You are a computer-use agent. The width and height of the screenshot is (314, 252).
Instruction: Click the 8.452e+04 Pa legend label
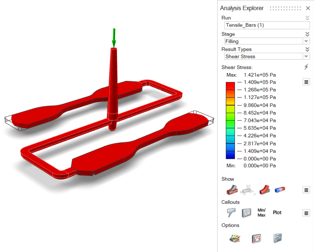click(259, 113)
